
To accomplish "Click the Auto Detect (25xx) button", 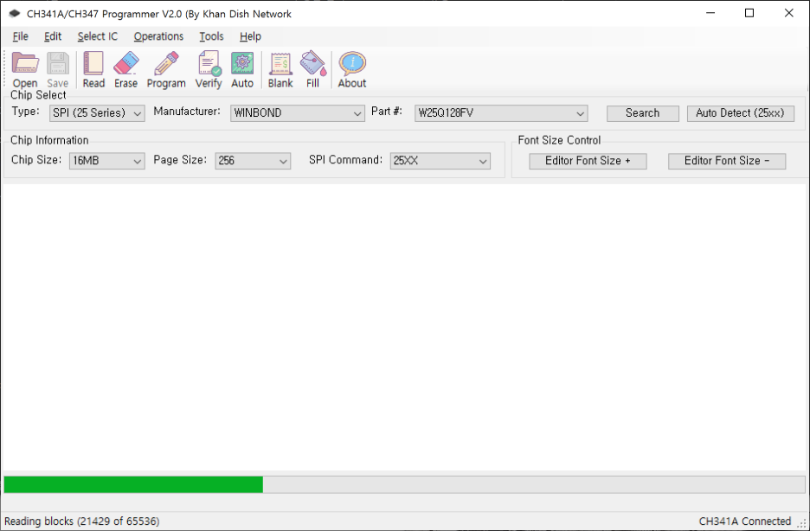I will 740,113.
